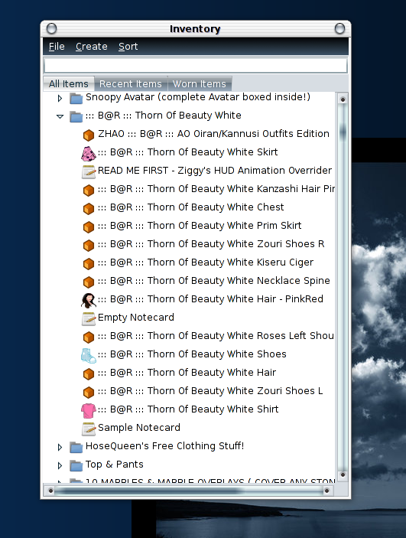Expand HoseQueen's Free Clothing Stuff folder
Viewport: 406px width, 538px height.
pos(60,447)
